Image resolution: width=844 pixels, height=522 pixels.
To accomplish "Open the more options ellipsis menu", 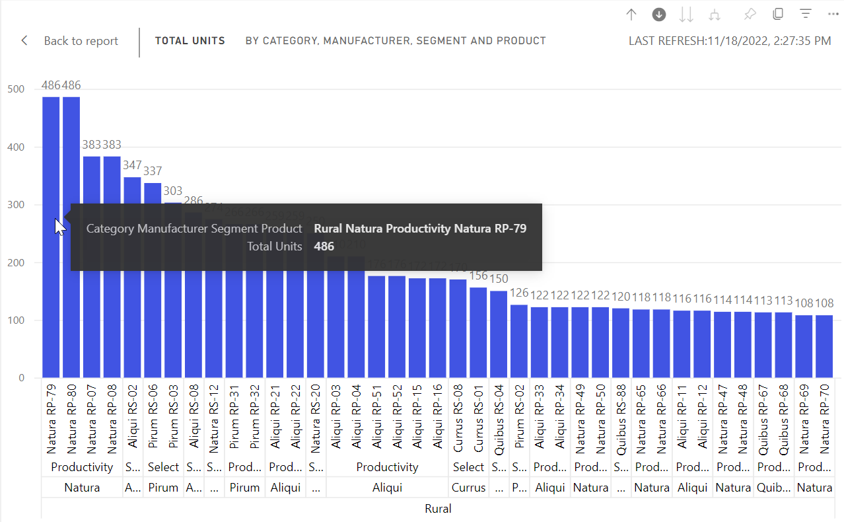I will click(833, 14).
